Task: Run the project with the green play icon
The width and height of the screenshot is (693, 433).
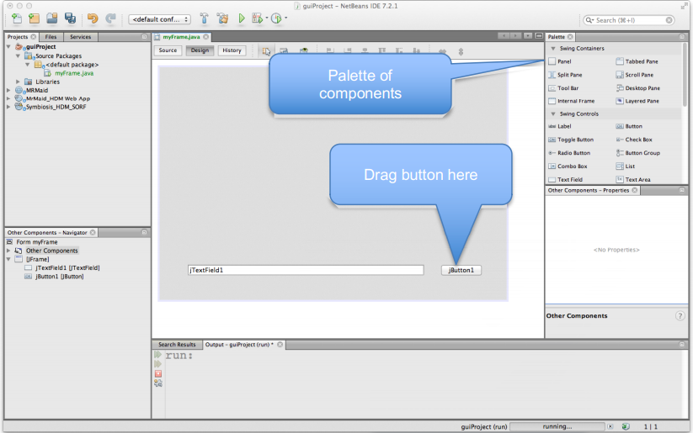Action: (x=242, y=18)
